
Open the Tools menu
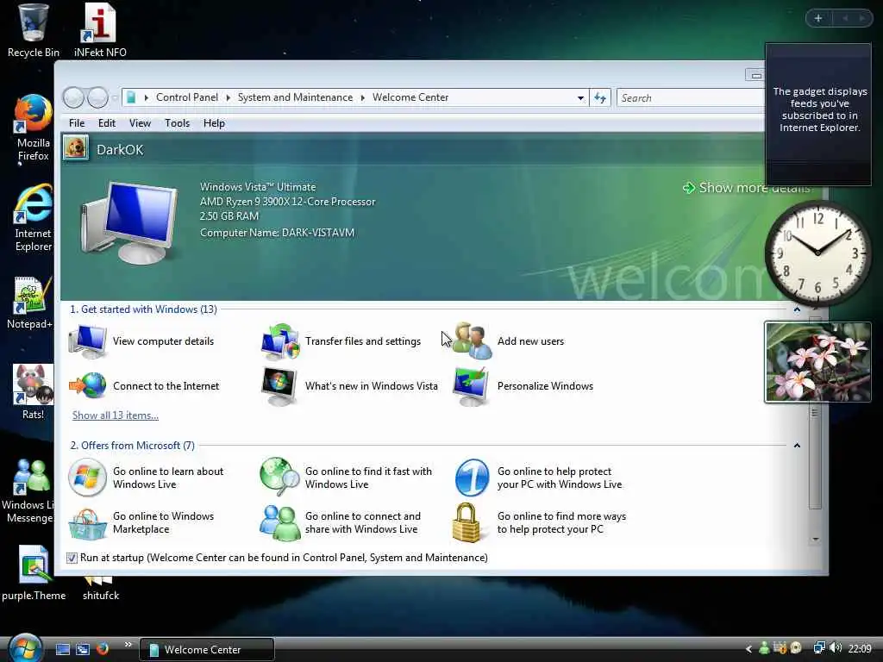tap(177, 123)
